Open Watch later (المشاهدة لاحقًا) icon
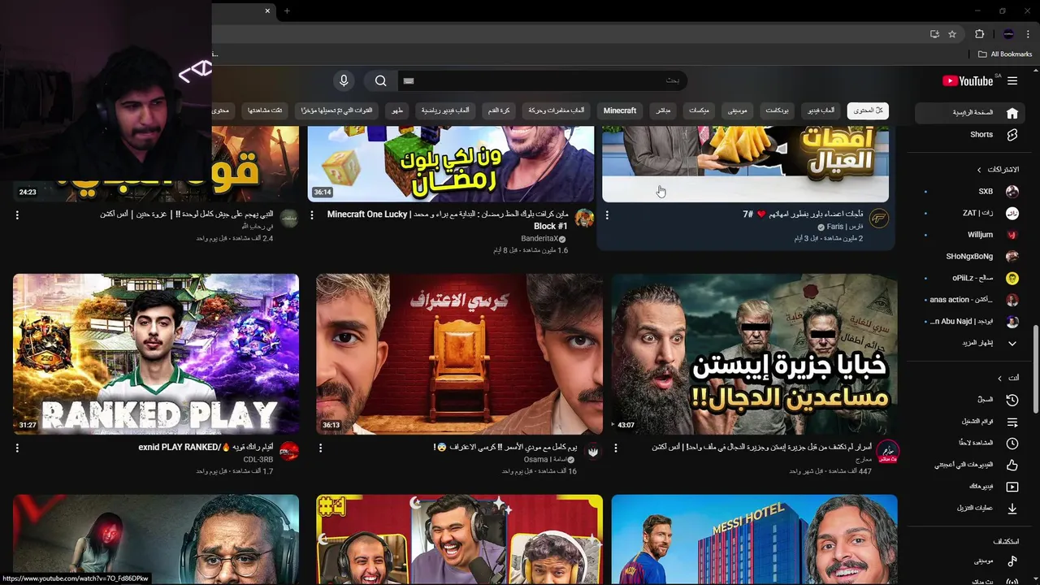The image size is (1040, 585). [x=1012, y=444]
